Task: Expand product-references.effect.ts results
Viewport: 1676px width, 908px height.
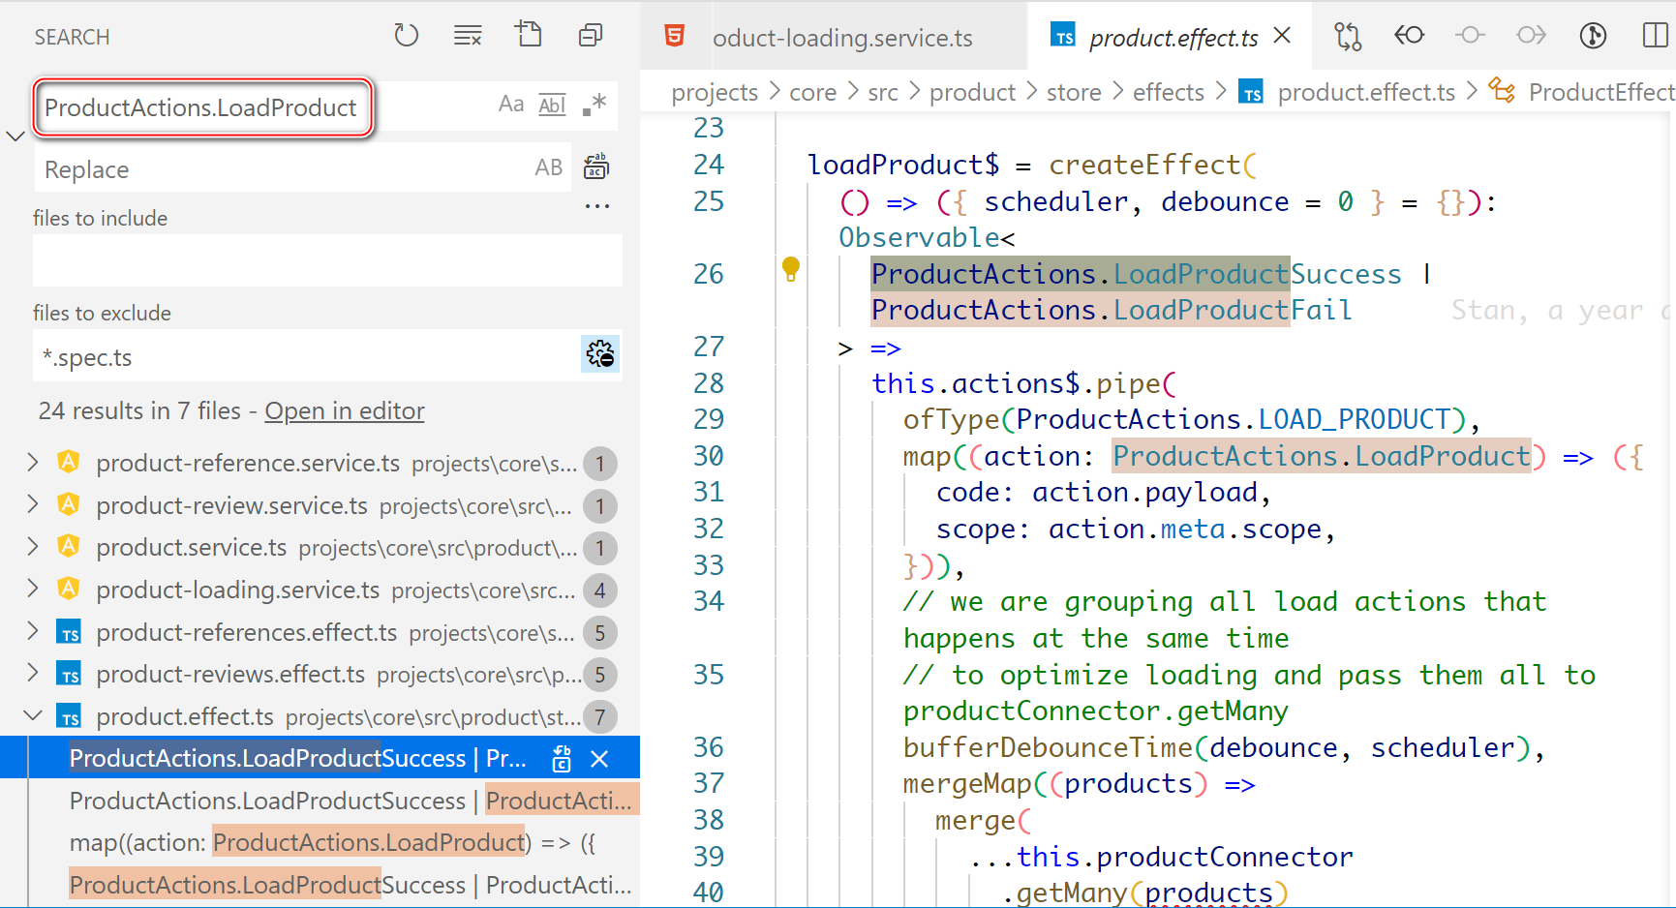Action: coord(33,631)
